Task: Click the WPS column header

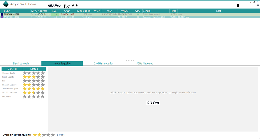Action: [x=137, y=11]
